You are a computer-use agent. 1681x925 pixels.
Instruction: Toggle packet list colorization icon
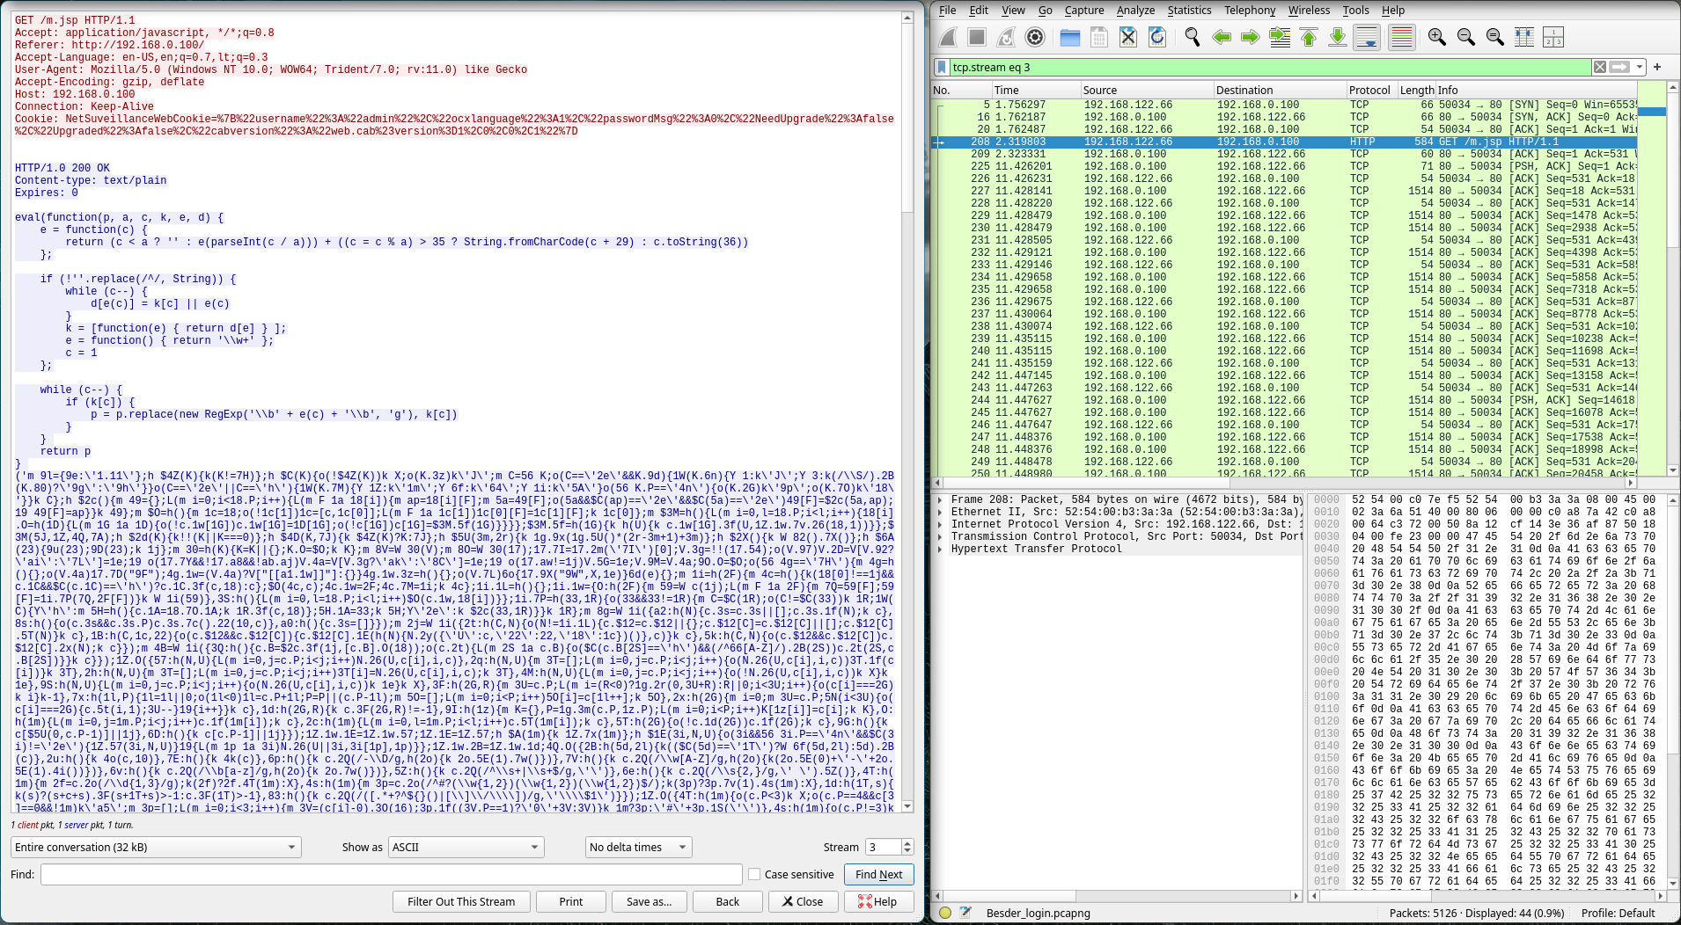[1402, 37]
